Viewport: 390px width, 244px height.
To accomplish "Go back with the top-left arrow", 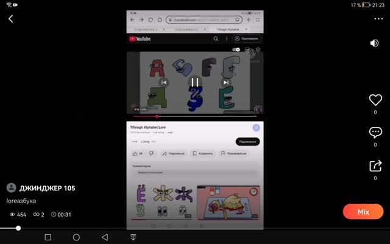I will (x=11, y=19).
